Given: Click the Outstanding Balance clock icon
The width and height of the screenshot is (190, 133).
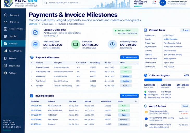Looking at the screenshot, I should 112,44.
